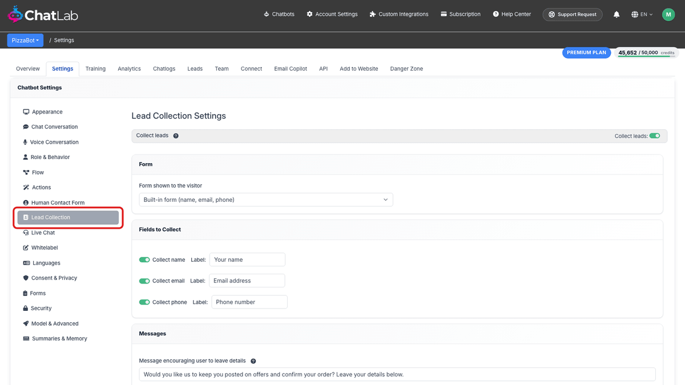Switch to the Analytics tab
This screenshot has height=385, width=685.
[x=129, y=68]
